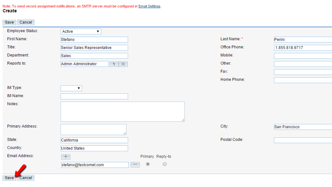Select the Postal Code input field
Viewport: 332px width, 187px height.
[303, 140]
